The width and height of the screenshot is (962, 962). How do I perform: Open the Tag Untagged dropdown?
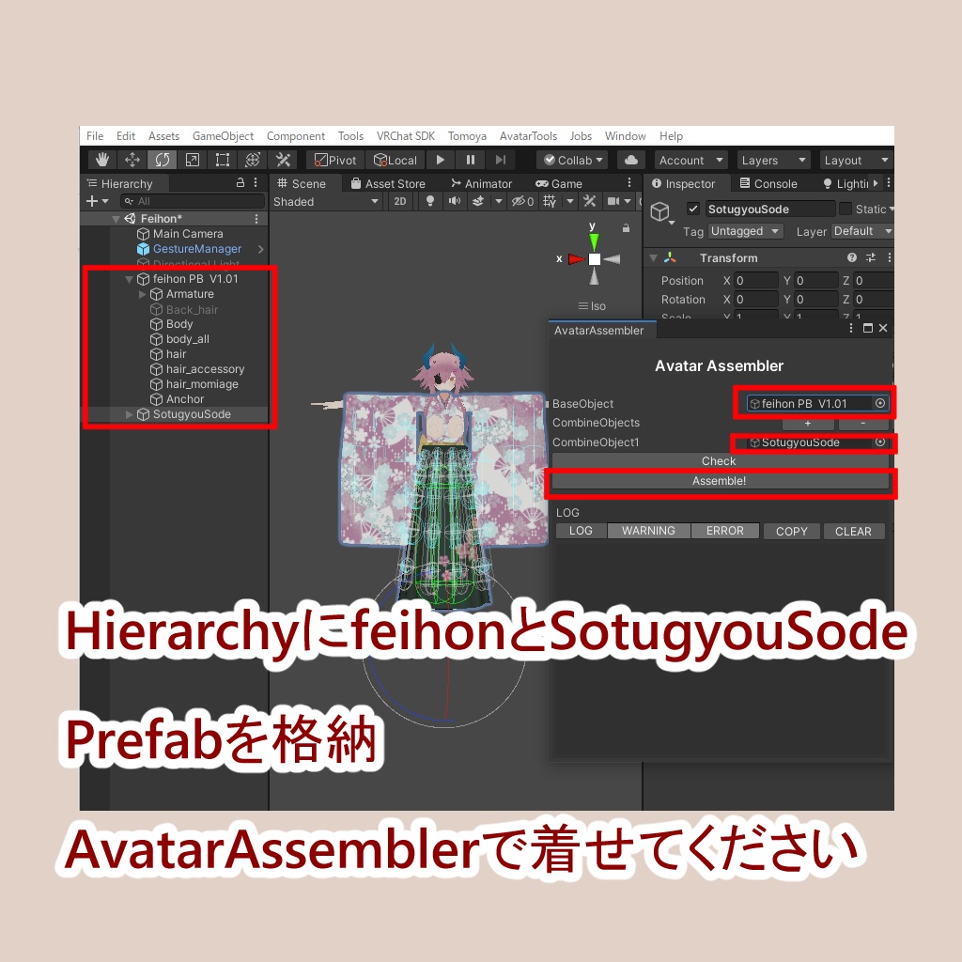click(x=745, y=231)
